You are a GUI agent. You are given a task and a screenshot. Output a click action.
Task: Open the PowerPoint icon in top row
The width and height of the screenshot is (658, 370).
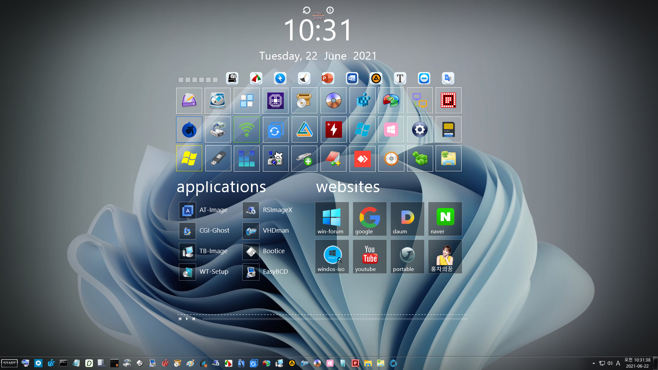[328, 78]
